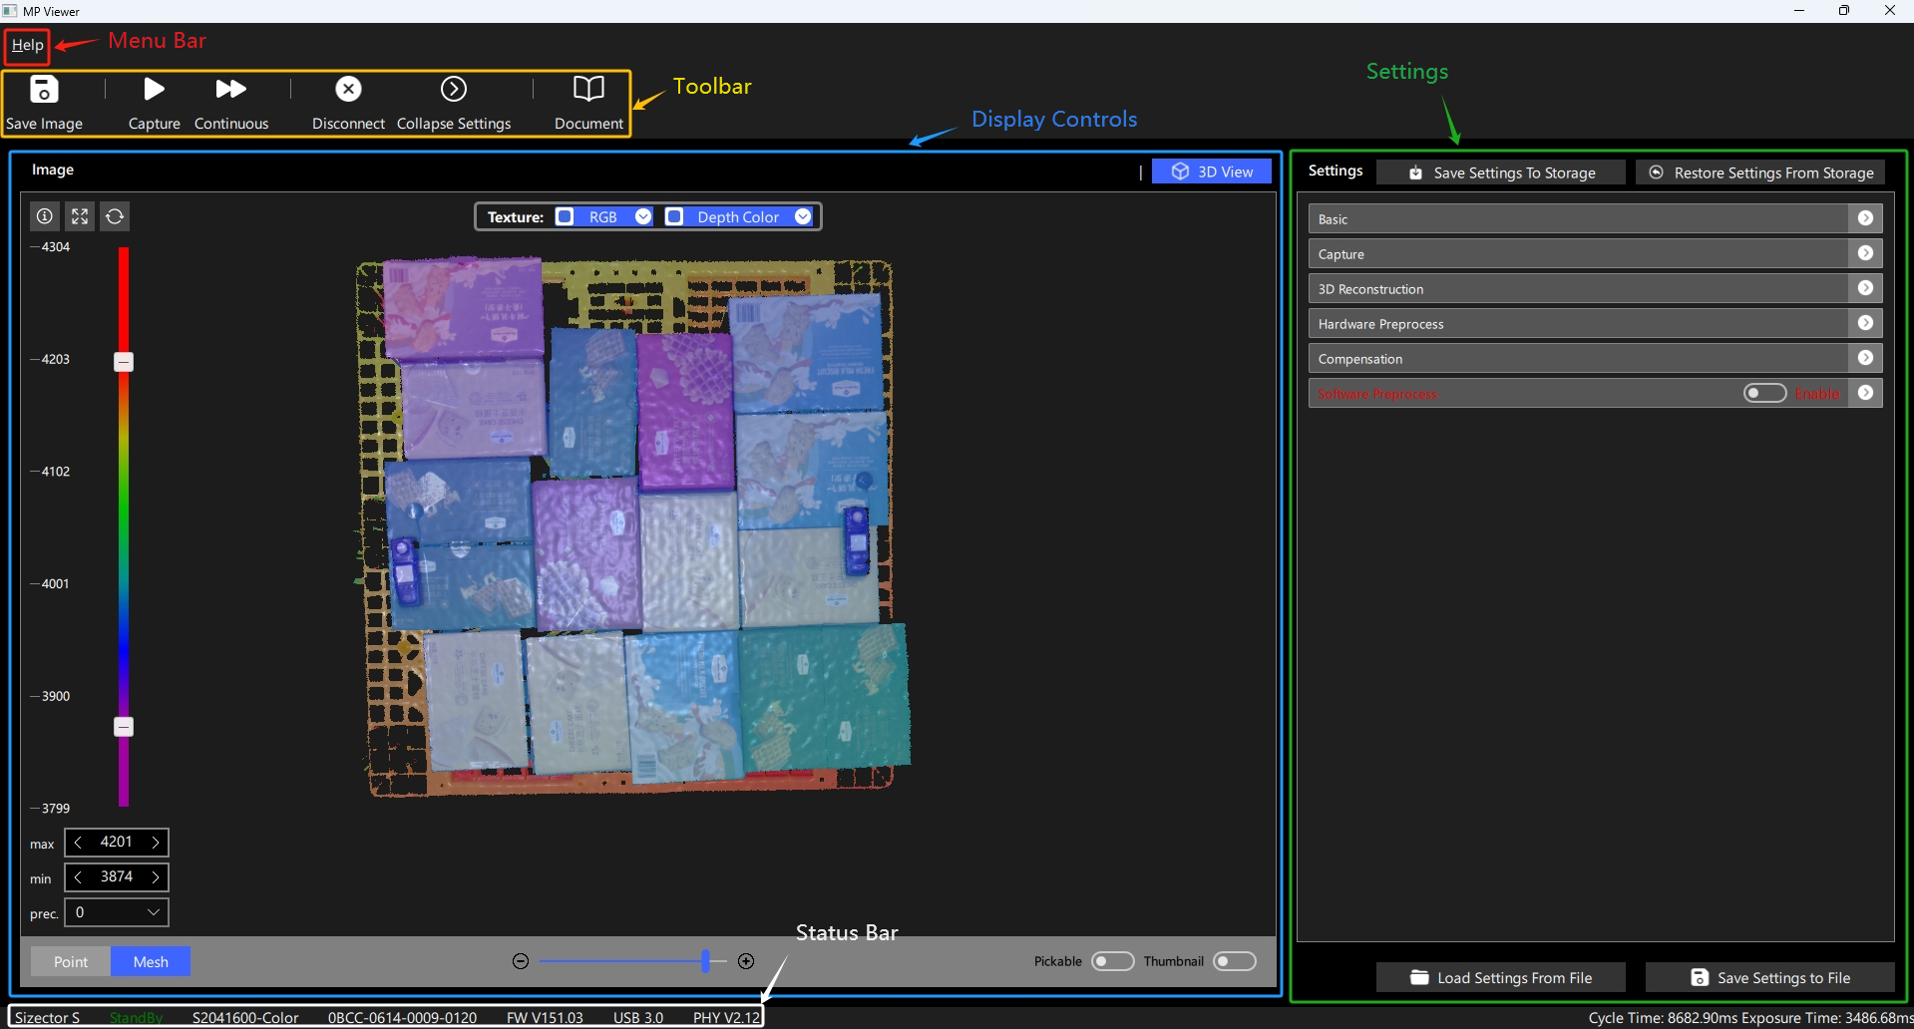Open the RGB texture dropdown arrow
Viewport: 1914px width, 1029px height.
[643, 216]
